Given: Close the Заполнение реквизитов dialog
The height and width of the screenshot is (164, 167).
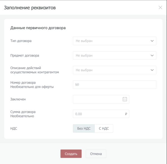Looking at the screenshot, I should (x=160, y=8).
